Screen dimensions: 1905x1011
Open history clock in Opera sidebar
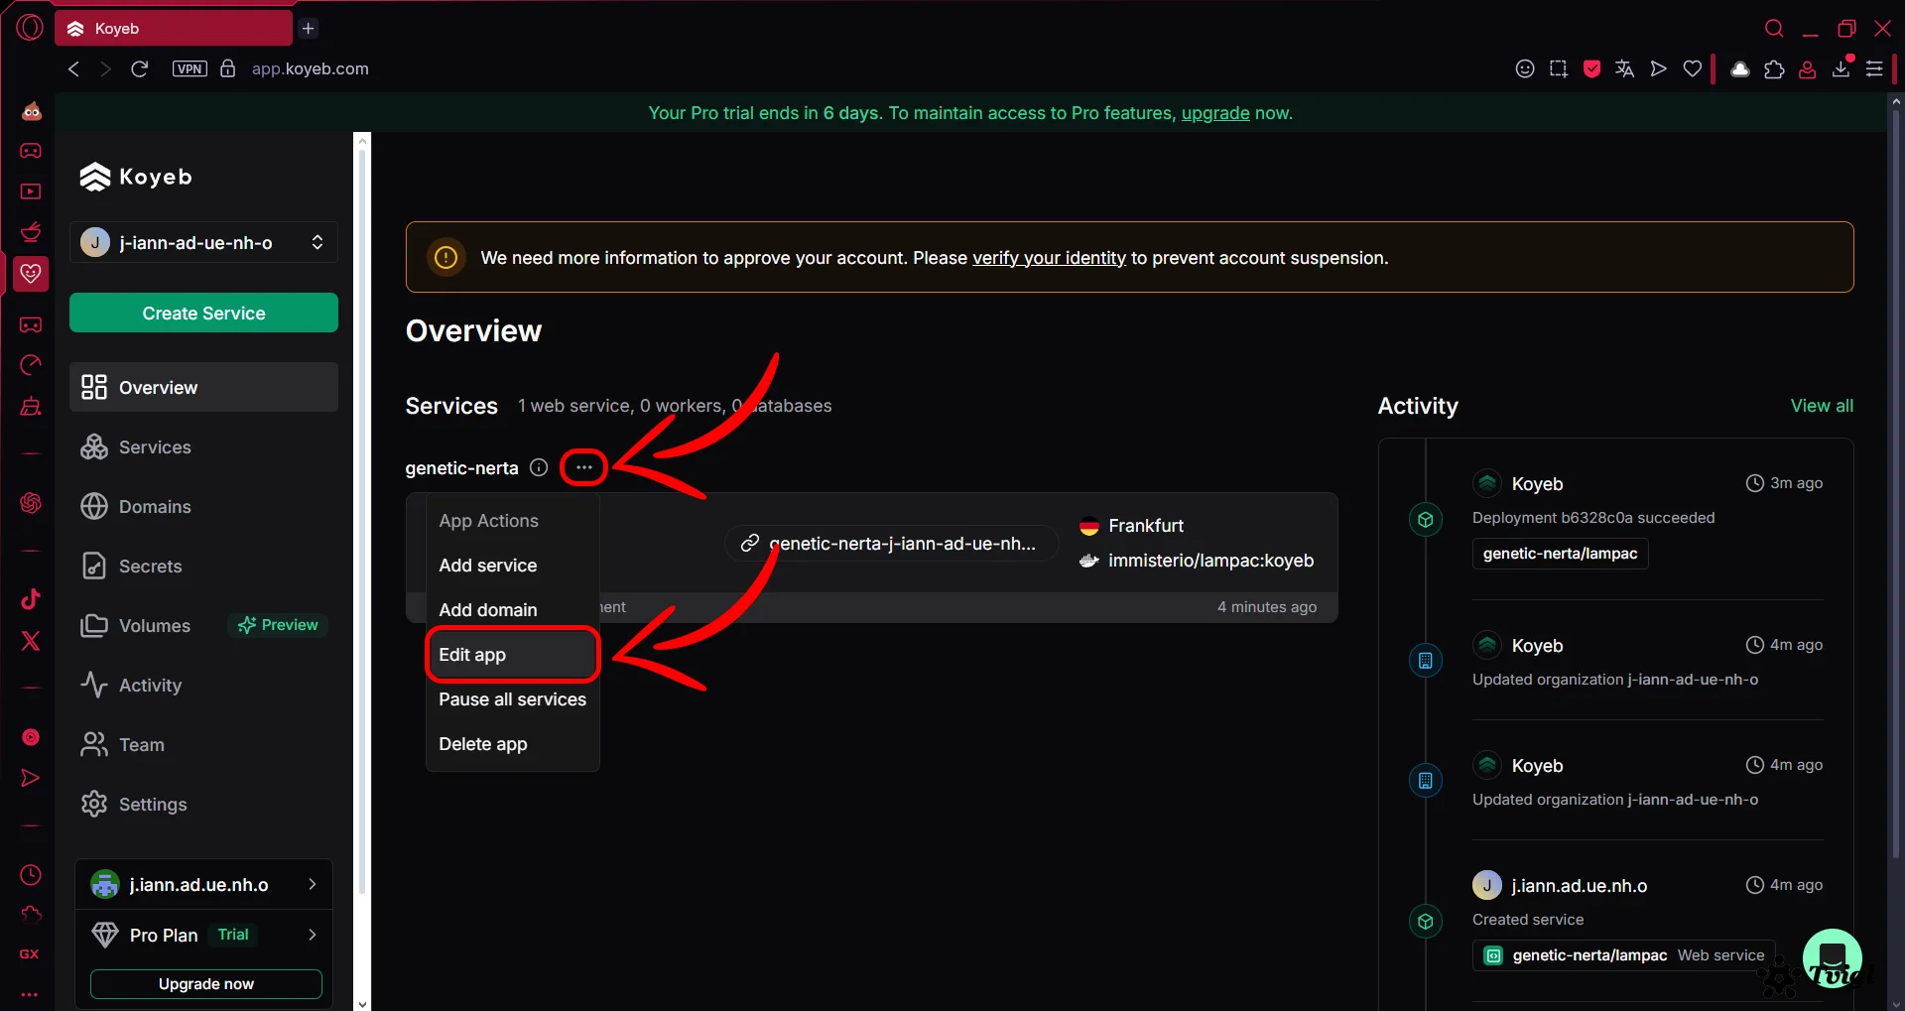(31, 875)
